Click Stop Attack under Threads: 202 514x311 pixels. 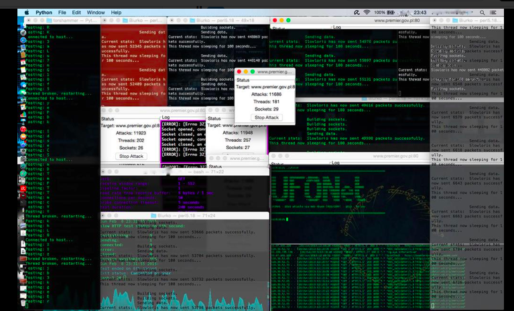(x=131, y=157)
